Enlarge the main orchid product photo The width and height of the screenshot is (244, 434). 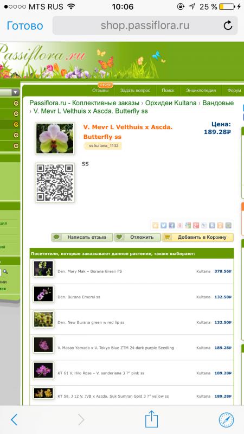pyautogui.click(x=55, y=138)
